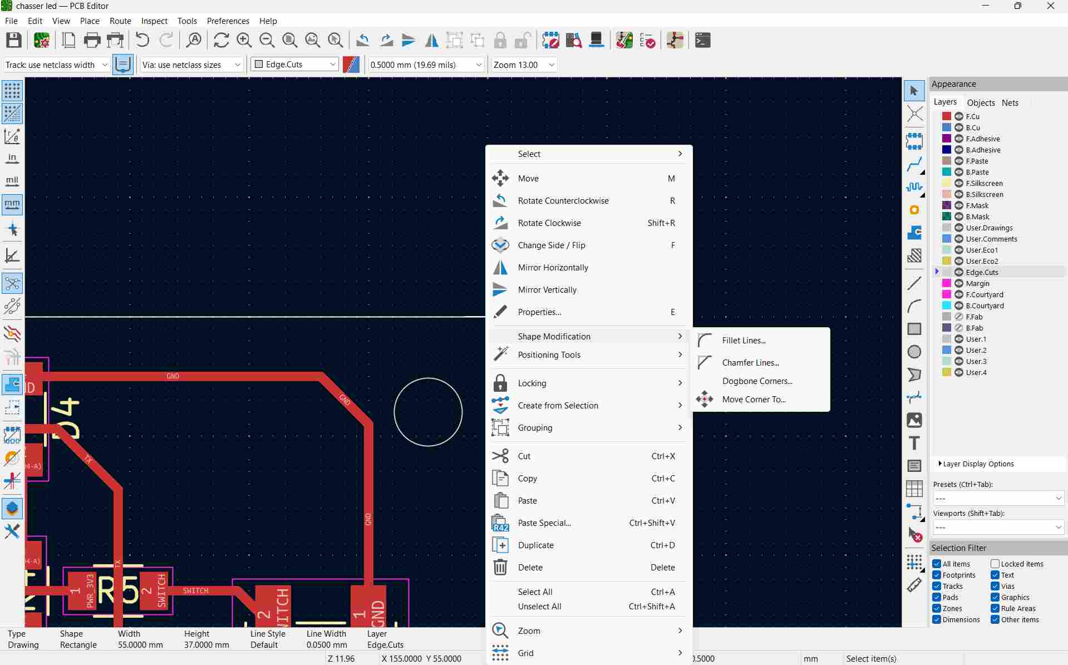Open the Presets dropdown

tap(998, 498)
